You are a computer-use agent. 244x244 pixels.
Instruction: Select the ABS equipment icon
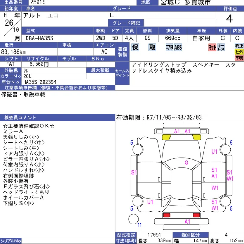(178, 47)
